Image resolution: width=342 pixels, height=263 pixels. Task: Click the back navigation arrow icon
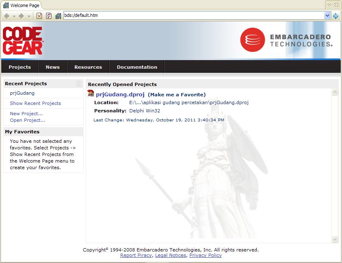click(x=6, y=16)
